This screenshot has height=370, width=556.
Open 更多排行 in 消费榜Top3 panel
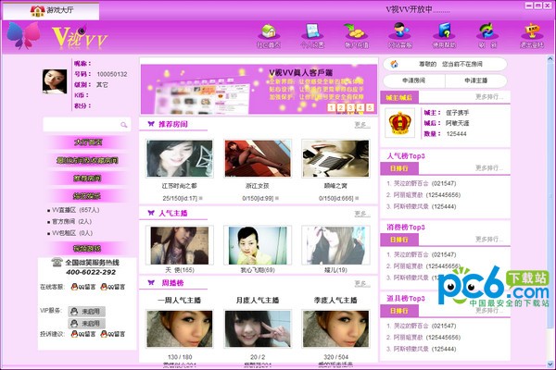pyautogui.click(x=489, y=240)
